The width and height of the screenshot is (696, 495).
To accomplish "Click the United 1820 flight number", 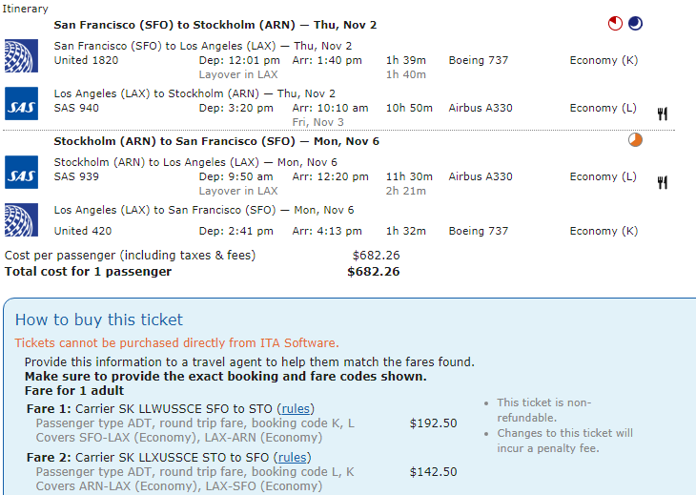I will click(x=86, y=60).
